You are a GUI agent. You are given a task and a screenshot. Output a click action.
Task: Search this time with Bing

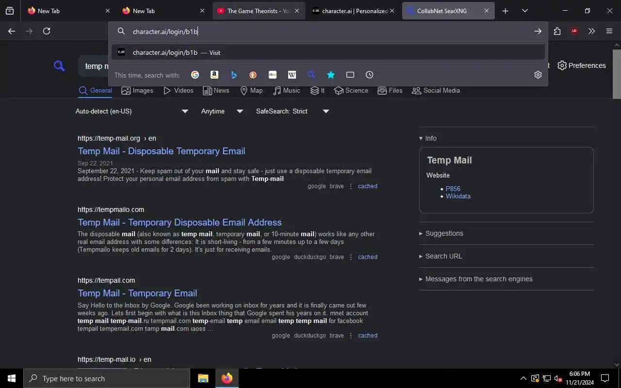click(x=234, y=75)
